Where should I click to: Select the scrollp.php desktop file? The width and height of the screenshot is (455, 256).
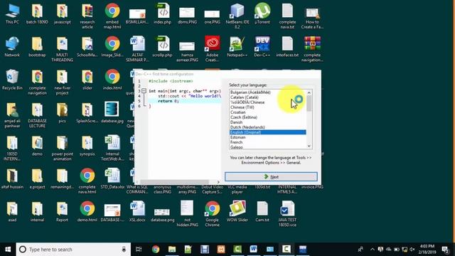pyautogui.click(x=163, y=47)
